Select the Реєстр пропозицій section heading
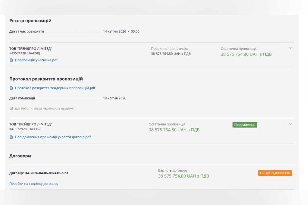 30,21
